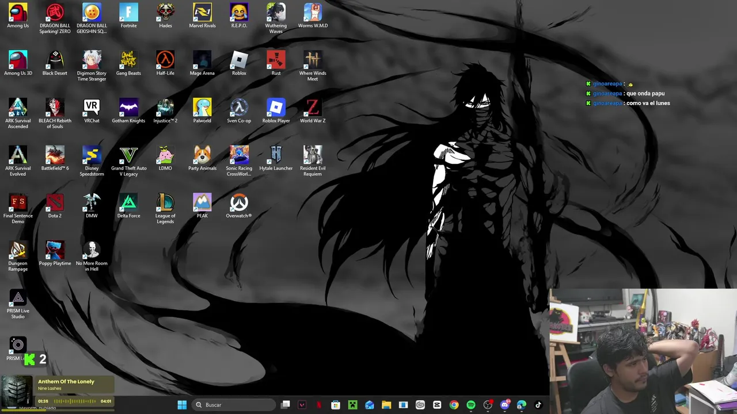Open CapCut from the taskbar

[x=437, y=405]
